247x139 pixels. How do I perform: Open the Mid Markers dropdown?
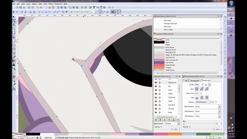pos(219,112)
